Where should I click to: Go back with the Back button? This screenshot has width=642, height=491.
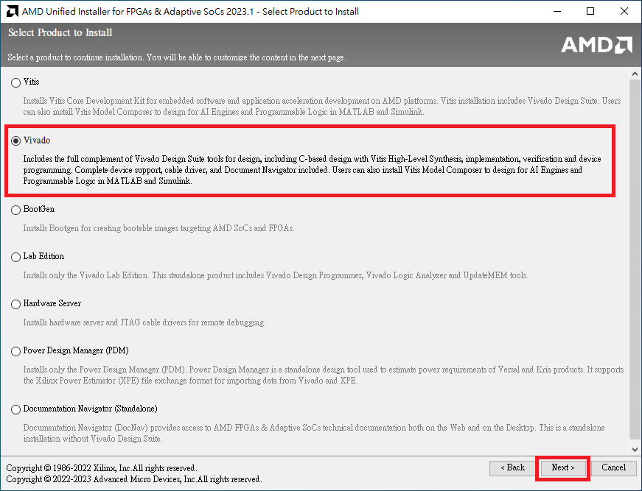512,467
